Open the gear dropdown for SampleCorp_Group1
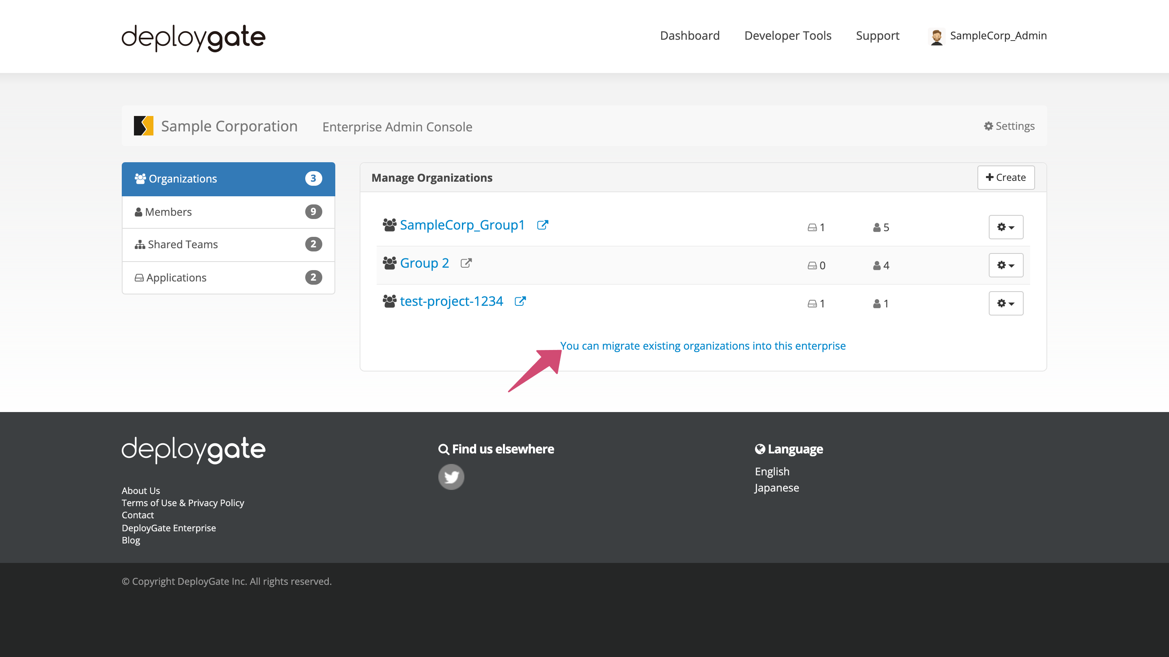This screenshot has height=657, width=1169. coord(1006,227)
